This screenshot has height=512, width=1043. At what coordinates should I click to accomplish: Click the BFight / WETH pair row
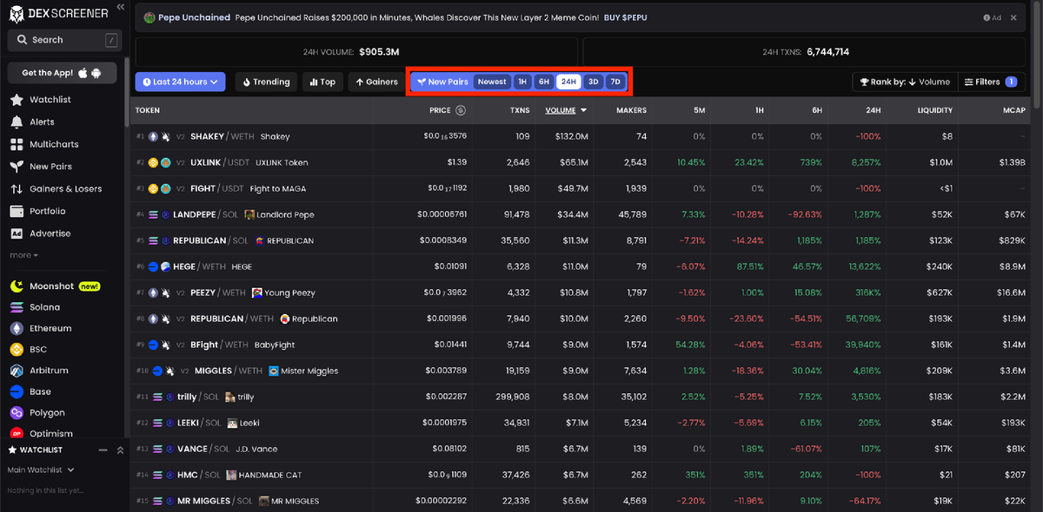coord(581,345)
